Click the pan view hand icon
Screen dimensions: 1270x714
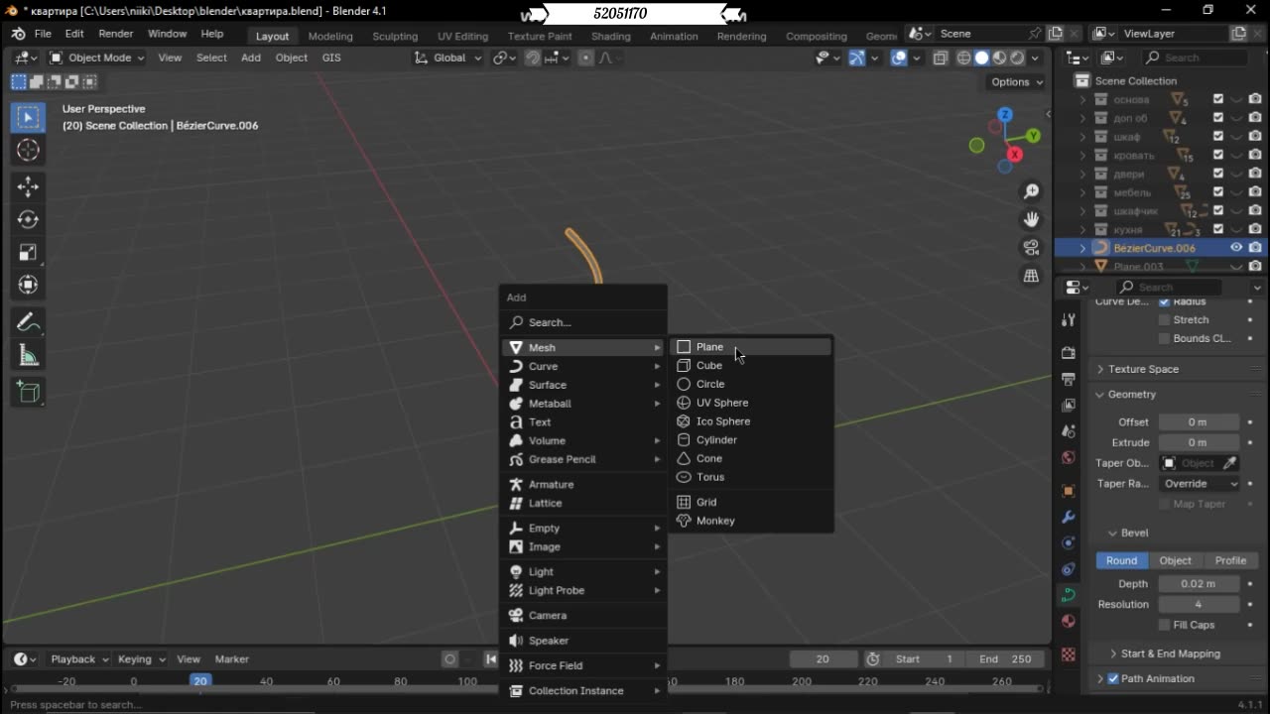[1032, 219]
